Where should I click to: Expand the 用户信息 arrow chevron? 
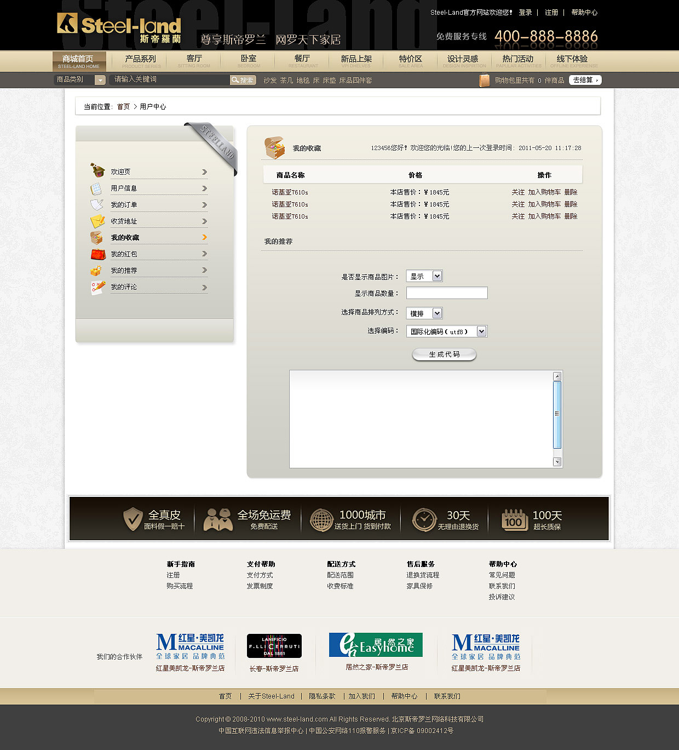tap(204, 188)
